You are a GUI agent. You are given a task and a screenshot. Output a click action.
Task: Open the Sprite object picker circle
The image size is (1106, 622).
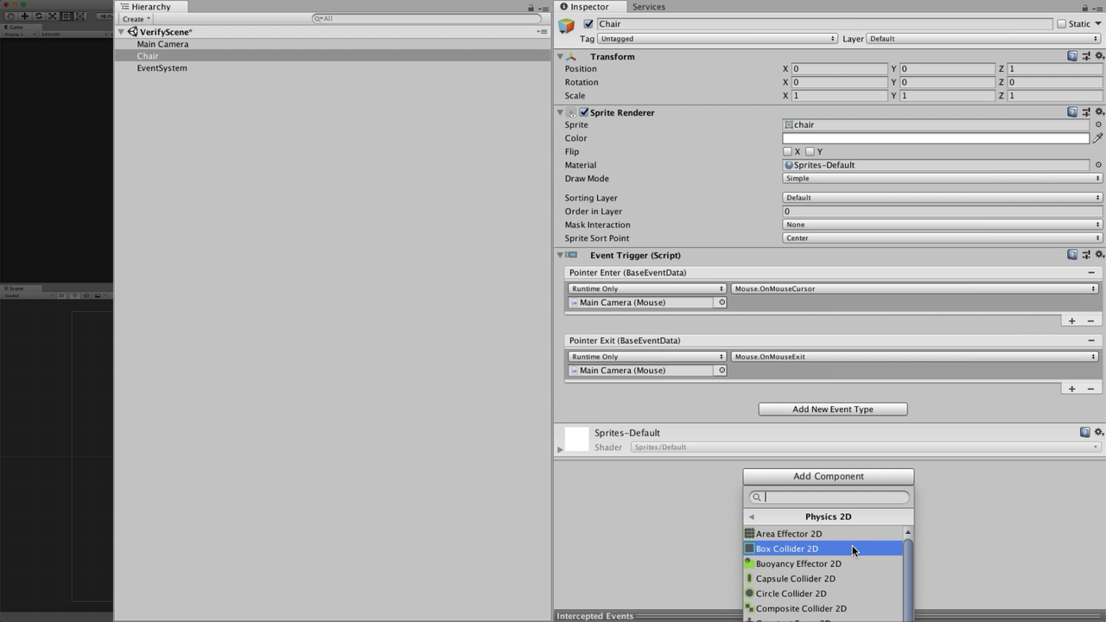click(x=1098, y=124)
